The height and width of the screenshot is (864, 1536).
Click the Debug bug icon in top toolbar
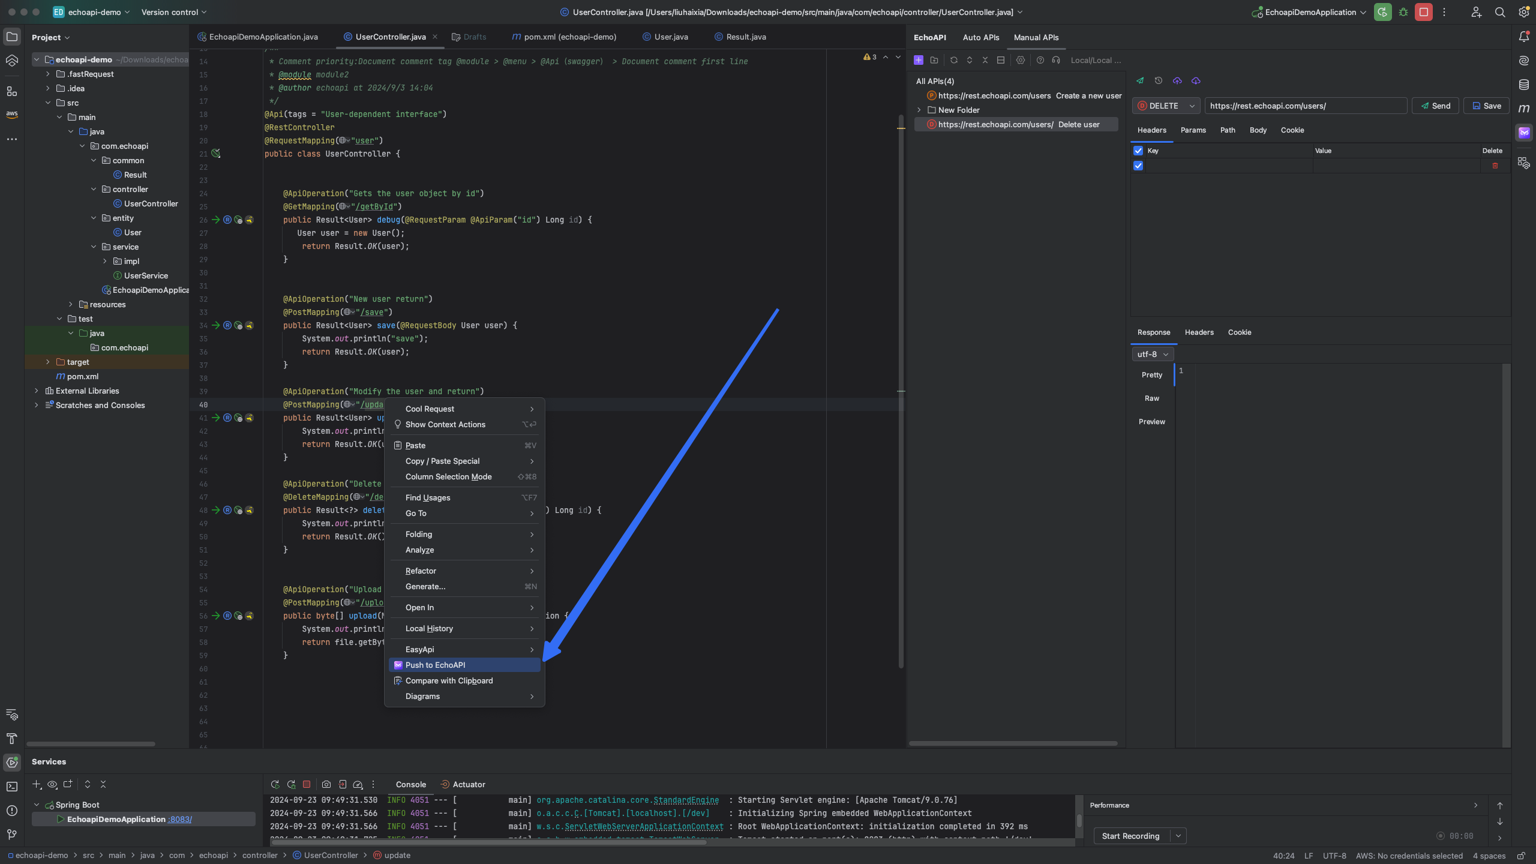point(1403,12)
